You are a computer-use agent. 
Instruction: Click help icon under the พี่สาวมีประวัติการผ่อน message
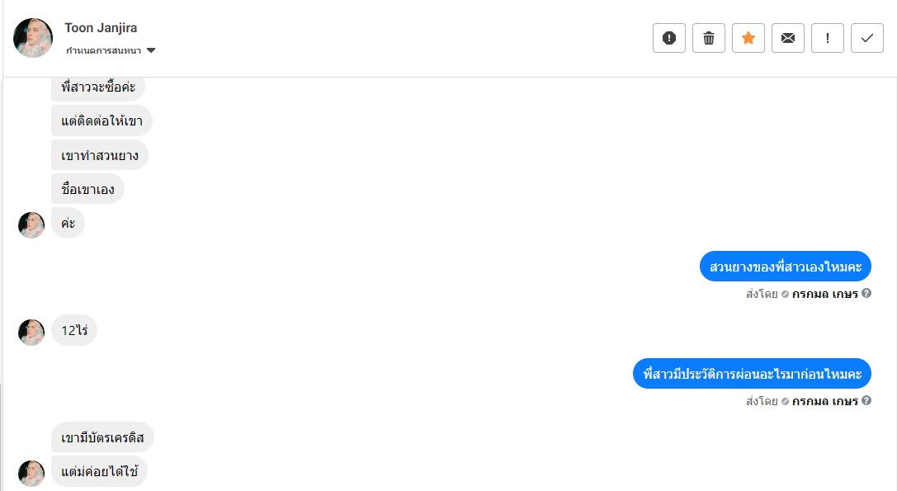click(866, 401)
